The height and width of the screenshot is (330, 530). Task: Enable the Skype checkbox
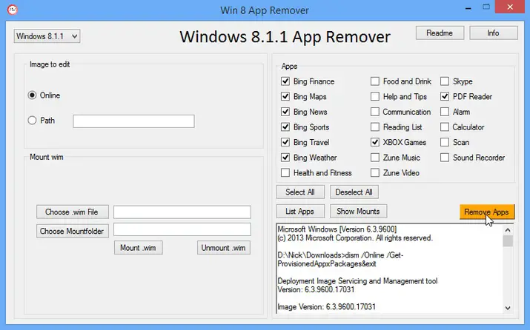click(x=445, y=81)
